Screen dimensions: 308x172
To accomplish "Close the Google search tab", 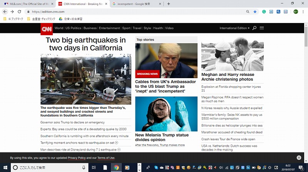I will pyautogui.click(x=160, y=4).
